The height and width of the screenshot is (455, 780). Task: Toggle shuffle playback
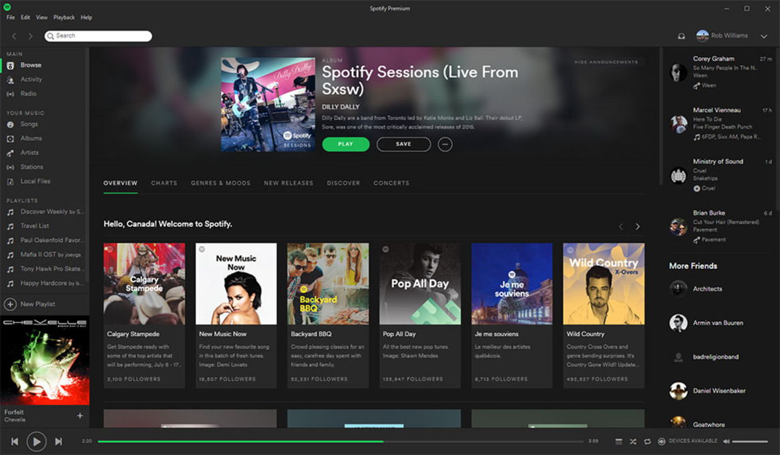point(633,441)
